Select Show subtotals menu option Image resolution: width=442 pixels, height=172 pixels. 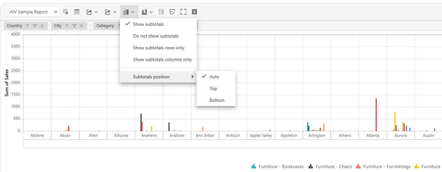(x=158, y=24)
